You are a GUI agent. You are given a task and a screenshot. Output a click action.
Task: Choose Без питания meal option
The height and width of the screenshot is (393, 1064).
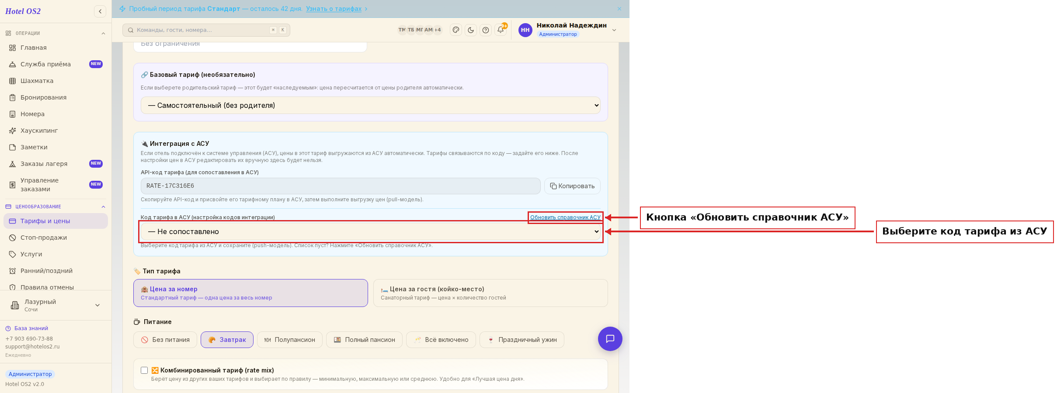(165, 340)
